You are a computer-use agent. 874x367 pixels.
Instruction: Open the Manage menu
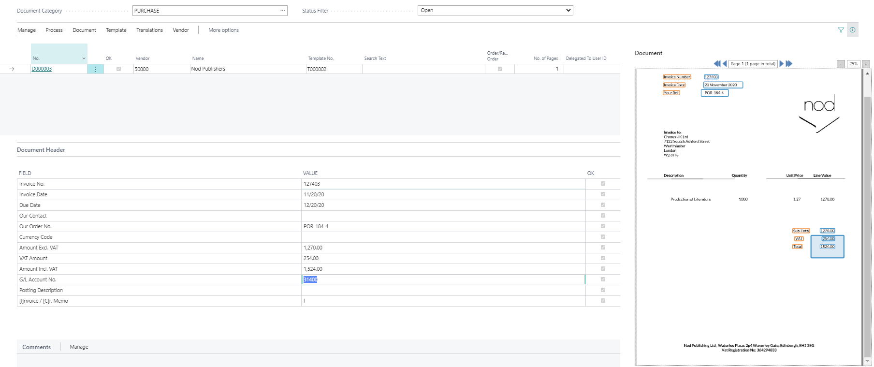pos(27,30)
